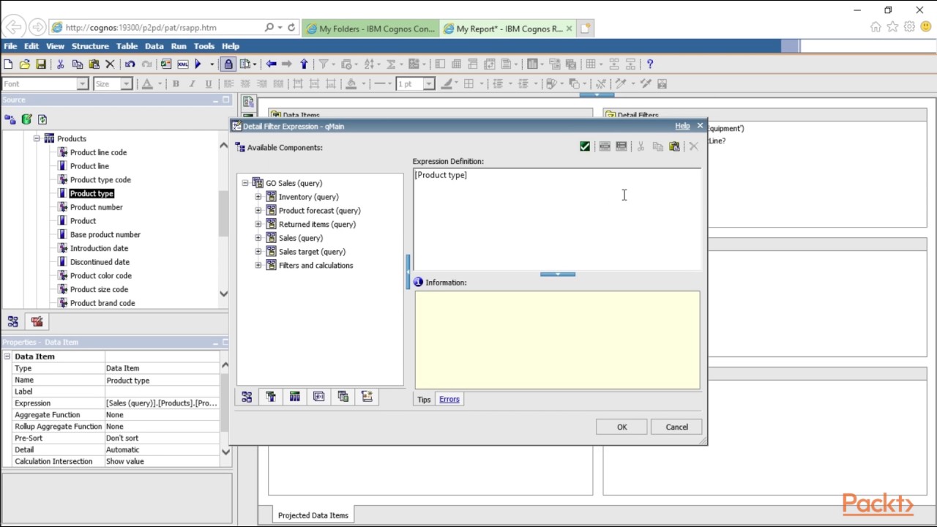937x527 pixels.
Task: Expand the Filters and calculations node
Action: 258,266
